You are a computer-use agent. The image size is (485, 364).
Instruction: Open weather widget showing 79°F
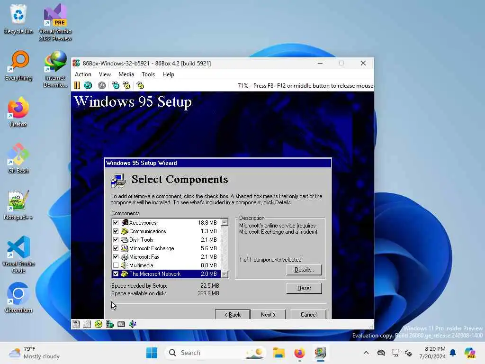click(34, 353)
